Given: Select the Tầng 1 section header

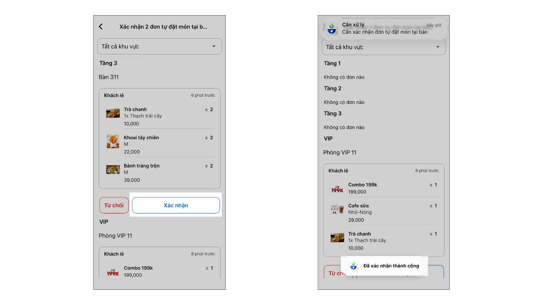Looking at the screenshot, I should click(332, 63).
